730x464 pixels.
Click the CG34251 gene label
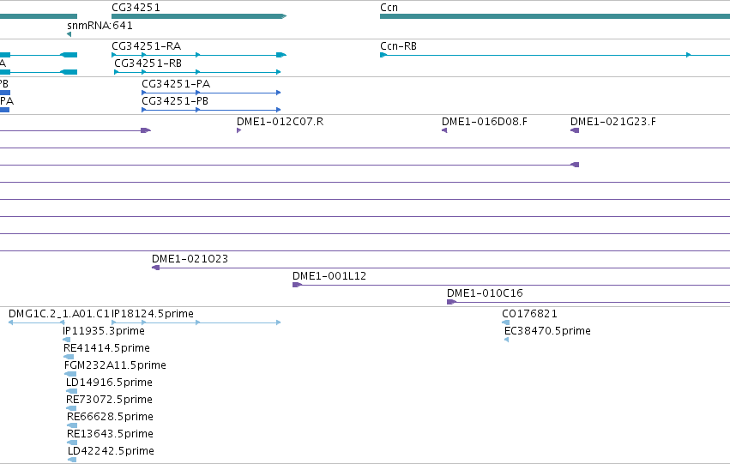tap(136, 8)
